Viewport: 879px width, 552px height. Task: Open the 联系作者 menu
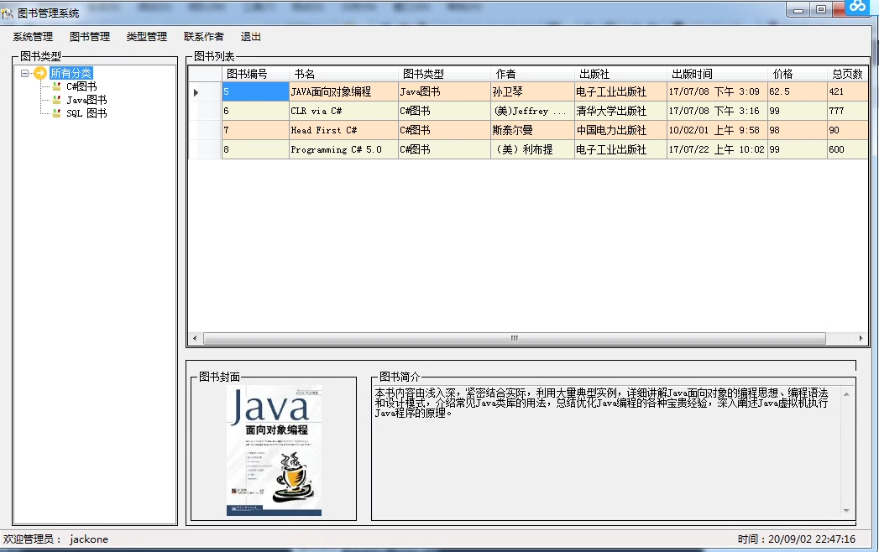[x=204, y=36]
